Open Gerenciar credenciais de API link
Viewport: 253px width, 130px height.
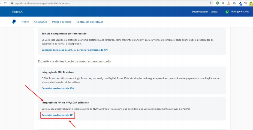click(58, 115)
